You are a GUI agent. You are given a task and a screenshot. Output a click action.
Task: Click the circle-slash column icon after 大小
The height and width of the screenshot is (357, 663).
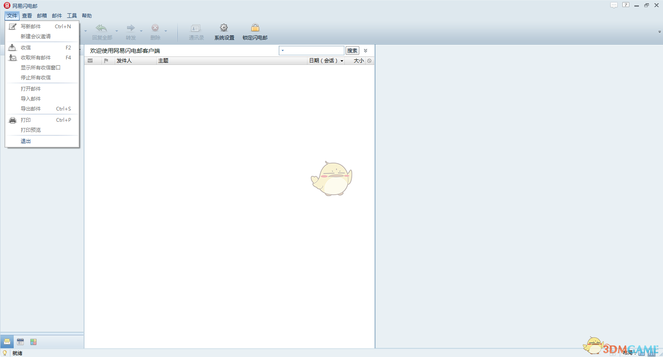[369, 61]
